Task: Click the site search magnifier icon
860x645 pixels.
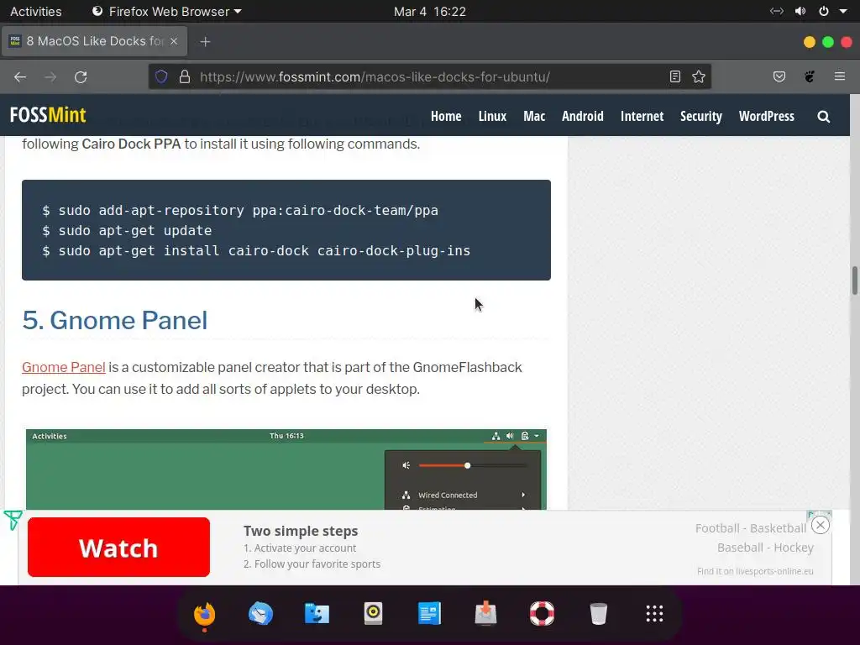Action: pos(823,117)
